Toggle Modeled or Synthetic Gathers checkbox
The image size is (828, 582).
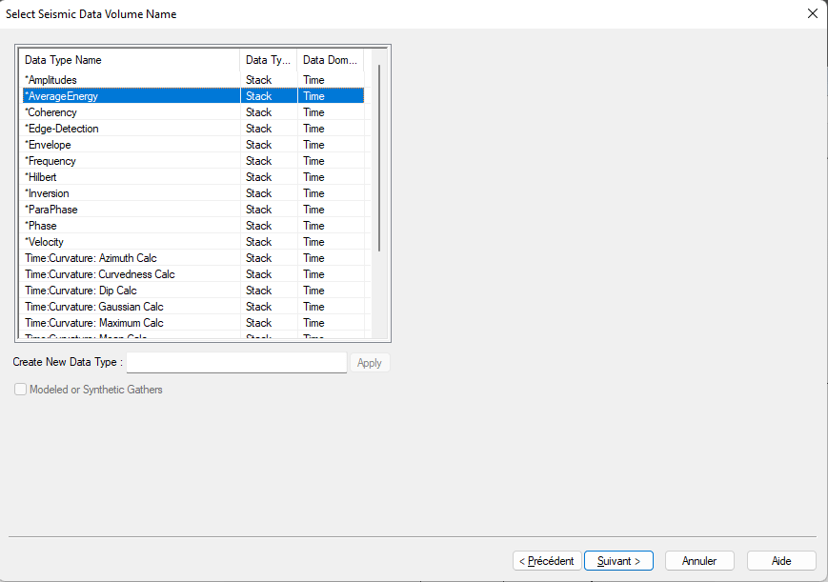(21, 390)
